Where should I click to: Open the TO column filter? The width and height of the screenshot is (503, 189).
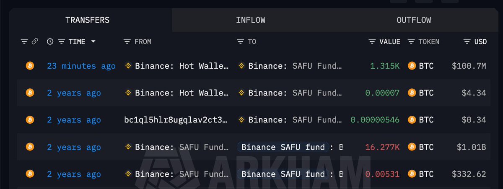[241, 41]
